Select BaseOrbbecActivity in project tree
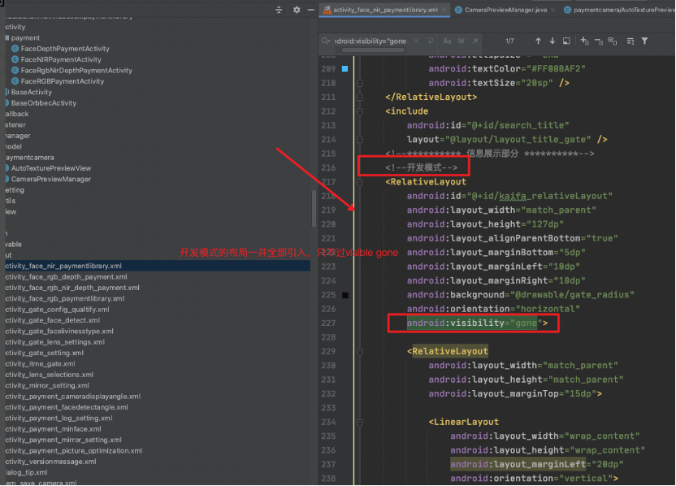 43,103
